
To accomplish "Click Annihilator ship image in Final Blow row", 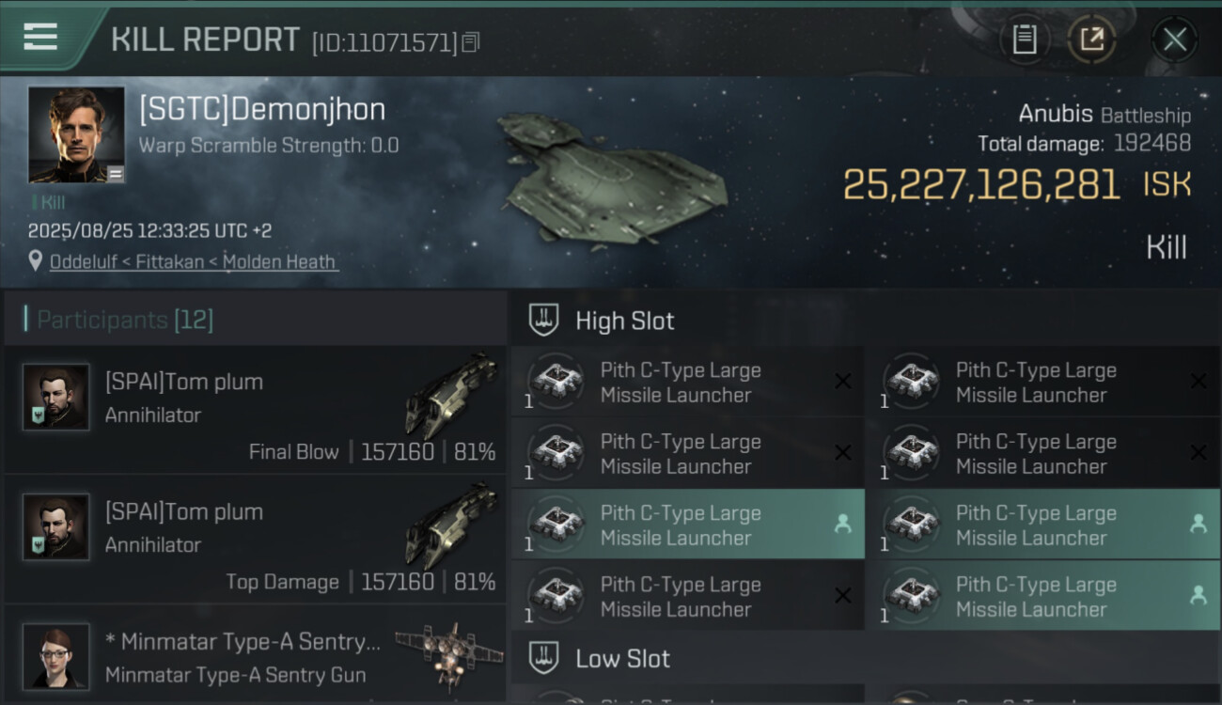I will [x=451, y=393].
